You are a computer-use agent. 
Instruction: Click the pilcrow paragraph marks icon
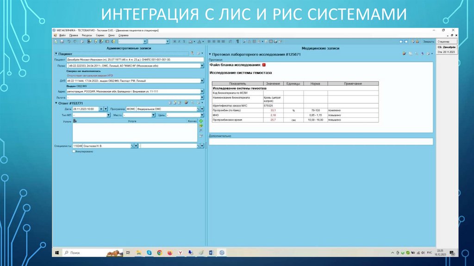[x=237, y=41]
